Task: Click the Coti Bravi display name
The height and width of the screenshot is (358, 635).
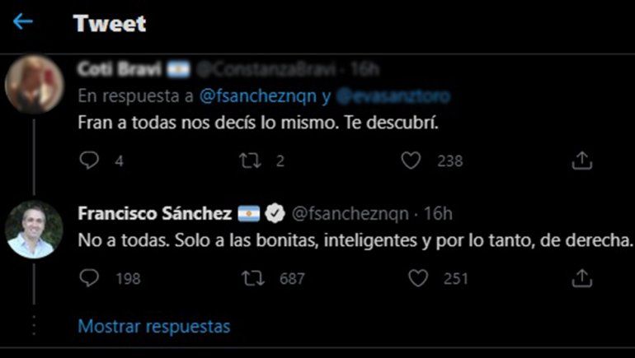Action: (x=124, y=67)
